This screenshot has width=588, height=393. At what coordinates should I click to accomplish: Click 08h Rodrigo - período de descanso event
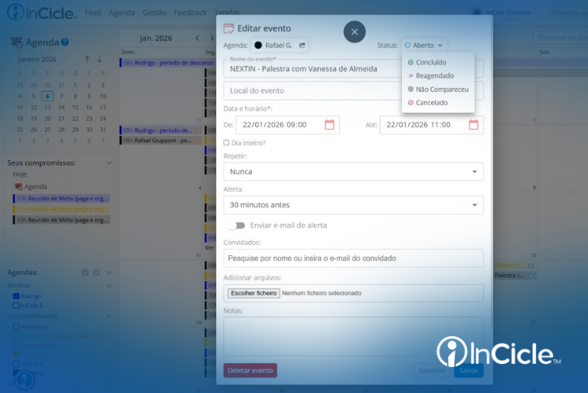[x=167, y=63]
